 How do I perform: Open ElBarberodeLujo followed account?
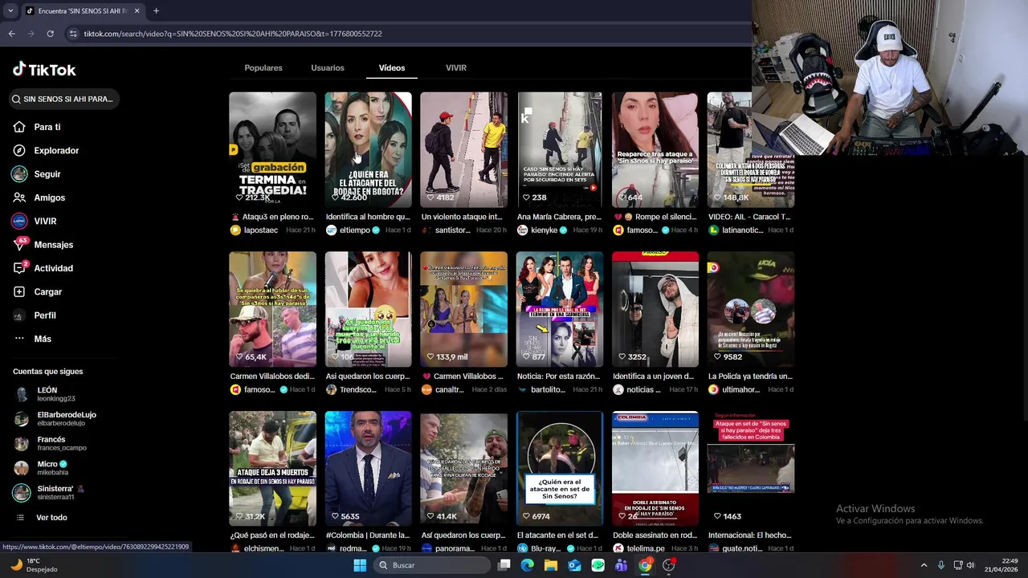[x=55, y=419]
